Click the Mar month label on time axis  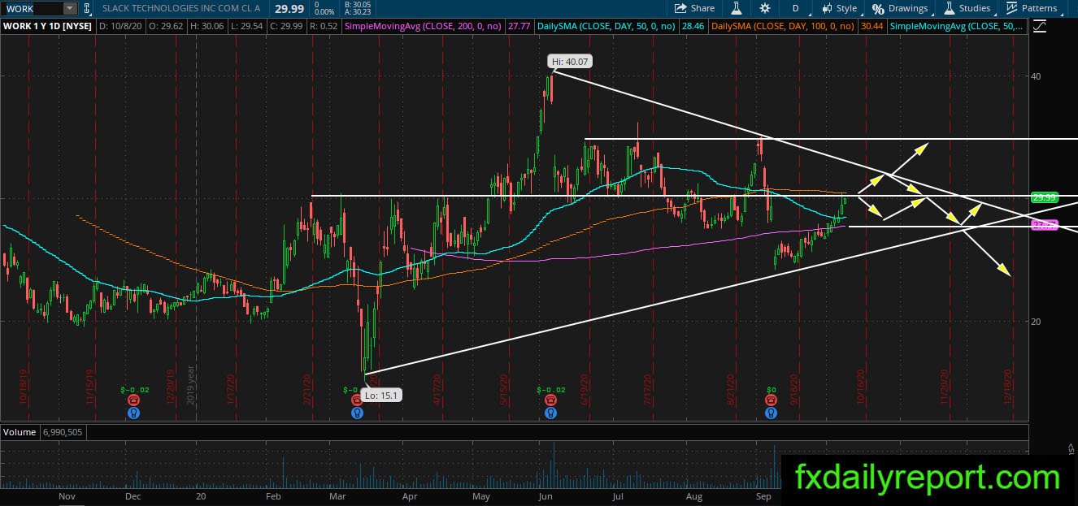pos(339,495)
